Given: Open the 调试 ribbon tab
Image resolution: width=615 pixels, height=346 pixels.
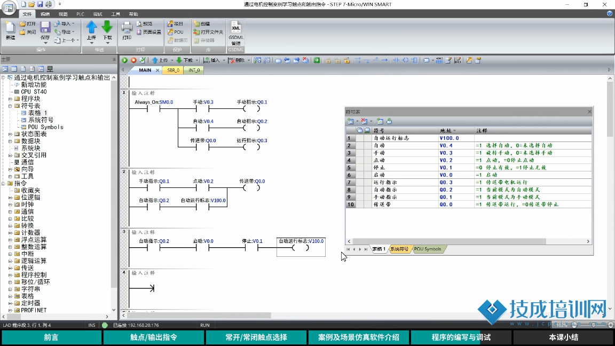Looking at the screenshot, I should (x=98, y=14).
